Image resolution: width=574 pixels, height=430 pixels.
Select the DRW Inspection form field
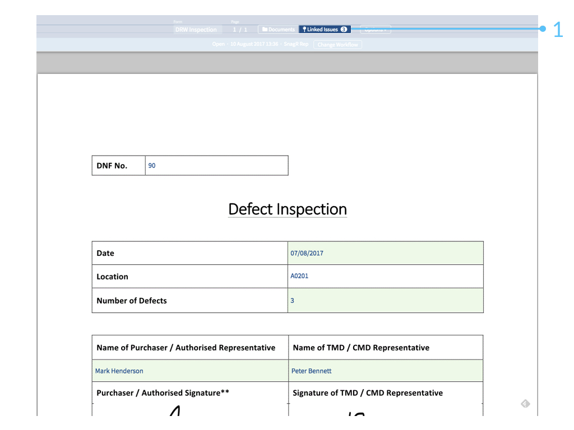click(197, 30)
